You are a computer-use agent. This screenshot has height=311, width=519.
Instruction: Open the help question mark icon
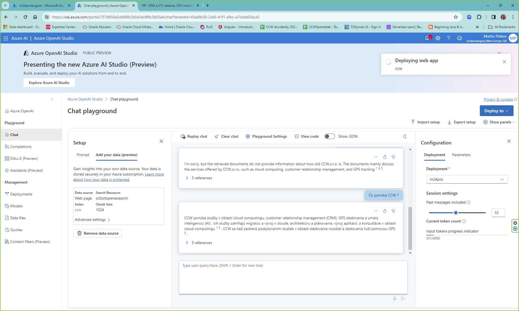point(448,38)
